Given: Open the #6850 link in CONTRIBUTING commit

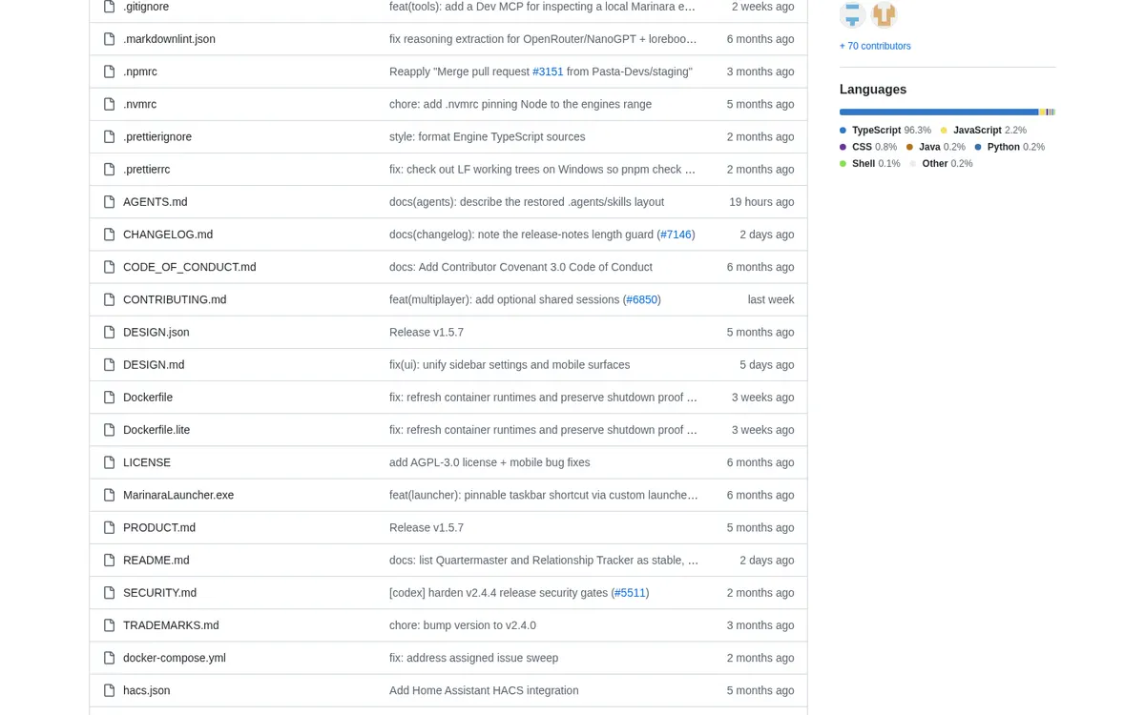Looking at the screenshot, I should point(642,299).
